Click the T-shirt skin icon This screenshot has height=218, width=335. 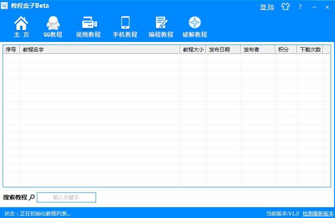coord(285,7)
